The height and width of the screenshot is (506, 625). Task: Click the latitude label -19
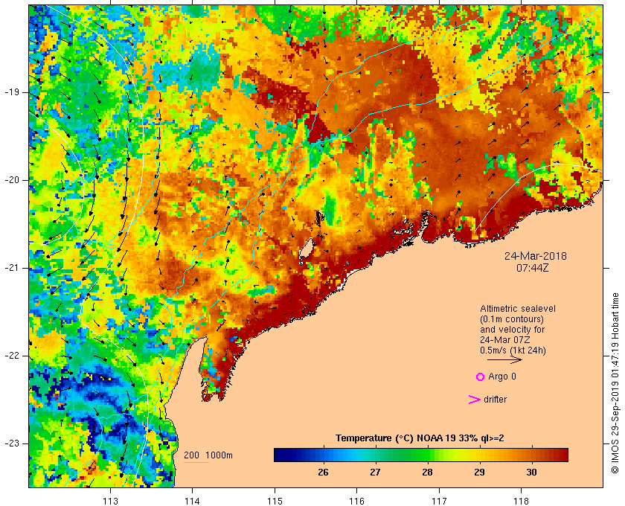(x=12, y=92)
